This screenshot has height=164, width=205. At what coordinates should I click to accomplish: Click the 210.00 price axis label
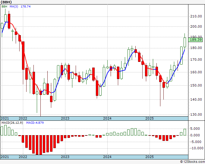coord(196,17)
